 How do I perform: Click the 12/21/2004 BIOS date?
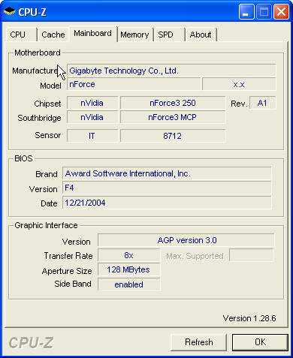[167, 203]
